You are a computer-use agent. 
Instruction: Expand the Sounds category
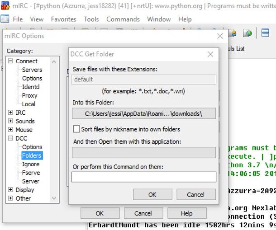[10, 121]
